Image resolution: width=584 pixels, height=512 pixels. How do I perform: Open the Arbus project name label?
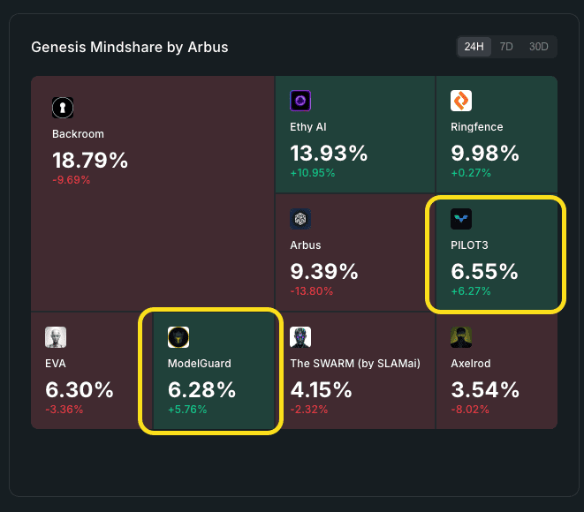[306, 245]
